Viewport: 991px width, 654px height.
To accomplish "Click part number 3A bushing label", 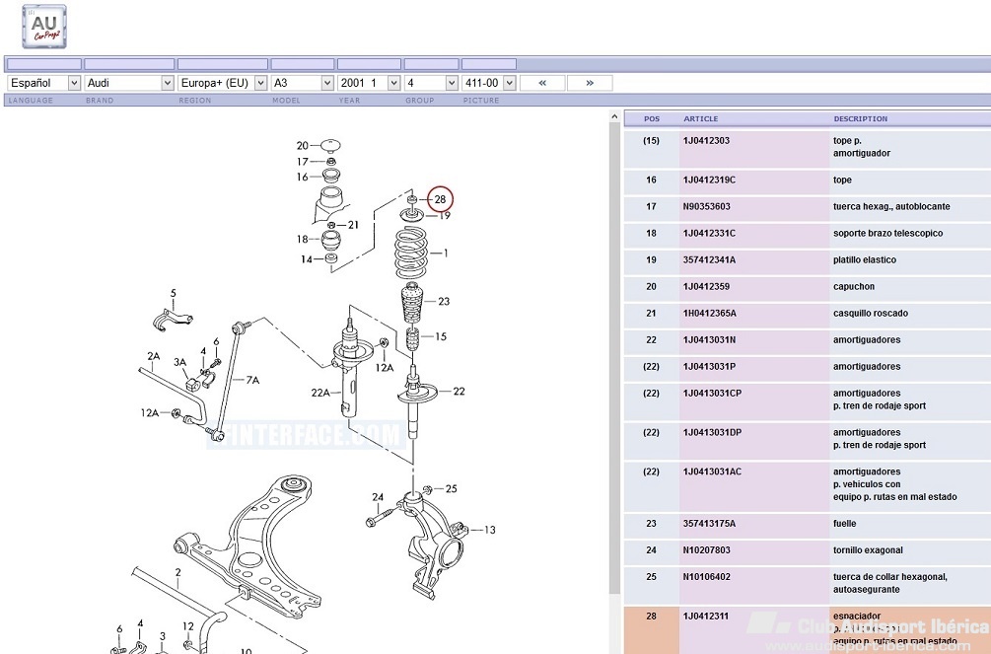I will tap(180, 362).
